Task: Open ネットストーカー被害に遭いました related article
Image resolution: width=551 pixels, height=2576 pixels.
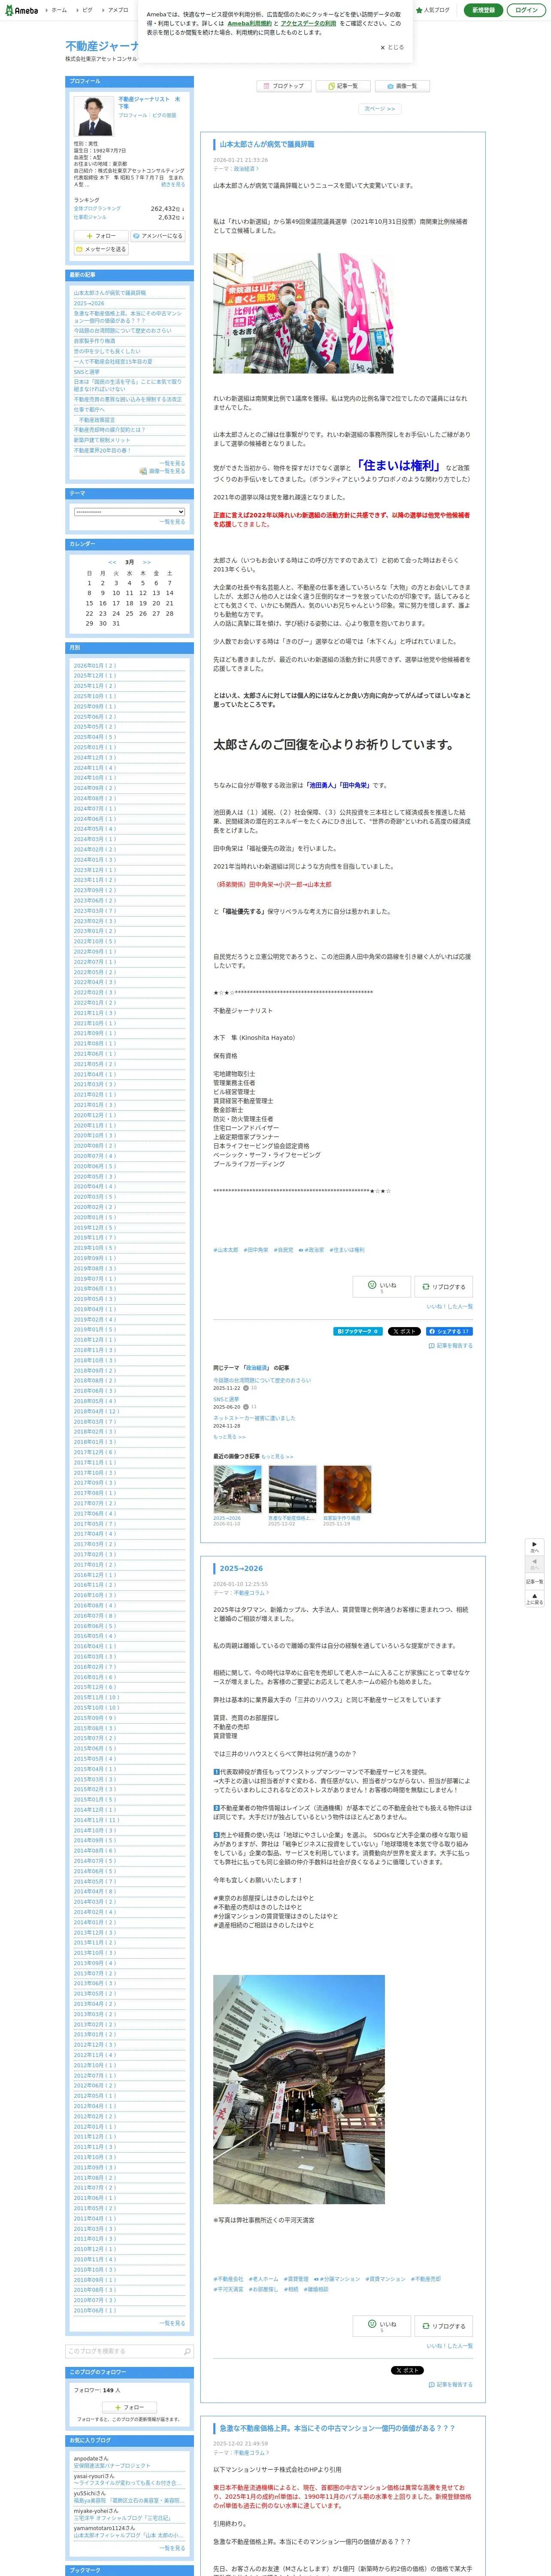Action: click(254, 1418)
